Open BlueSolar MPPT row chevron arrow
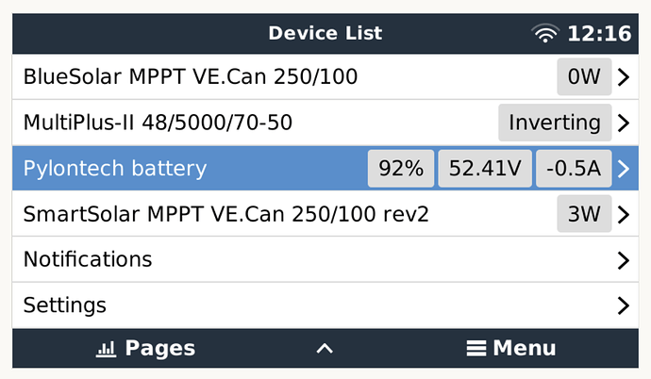 (x=623, y=77)
